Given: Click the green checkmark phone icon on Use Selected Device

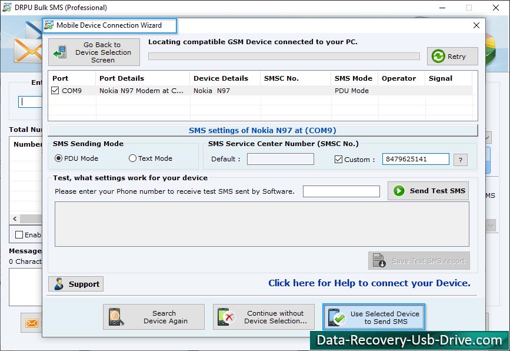Looking at the screenshot, I should click(x=336, y=317).
